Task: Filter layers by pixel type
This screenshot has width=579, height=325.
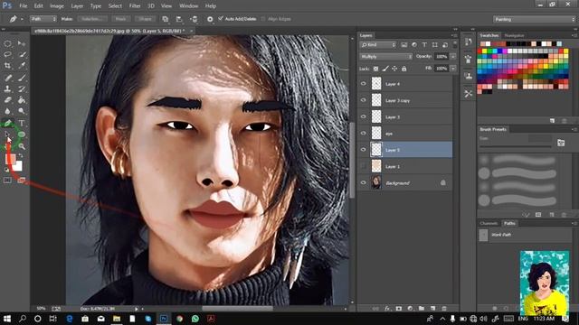Action: [404, 44]
